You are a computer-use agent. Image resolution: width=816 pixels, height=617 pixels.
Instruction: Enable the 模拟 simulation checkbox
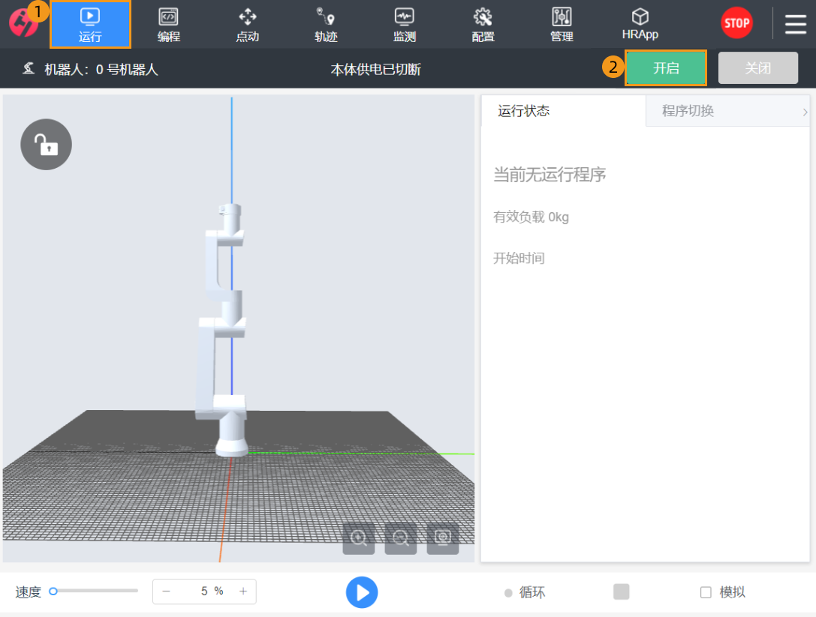pyautogui.click(x=706, y=592)
